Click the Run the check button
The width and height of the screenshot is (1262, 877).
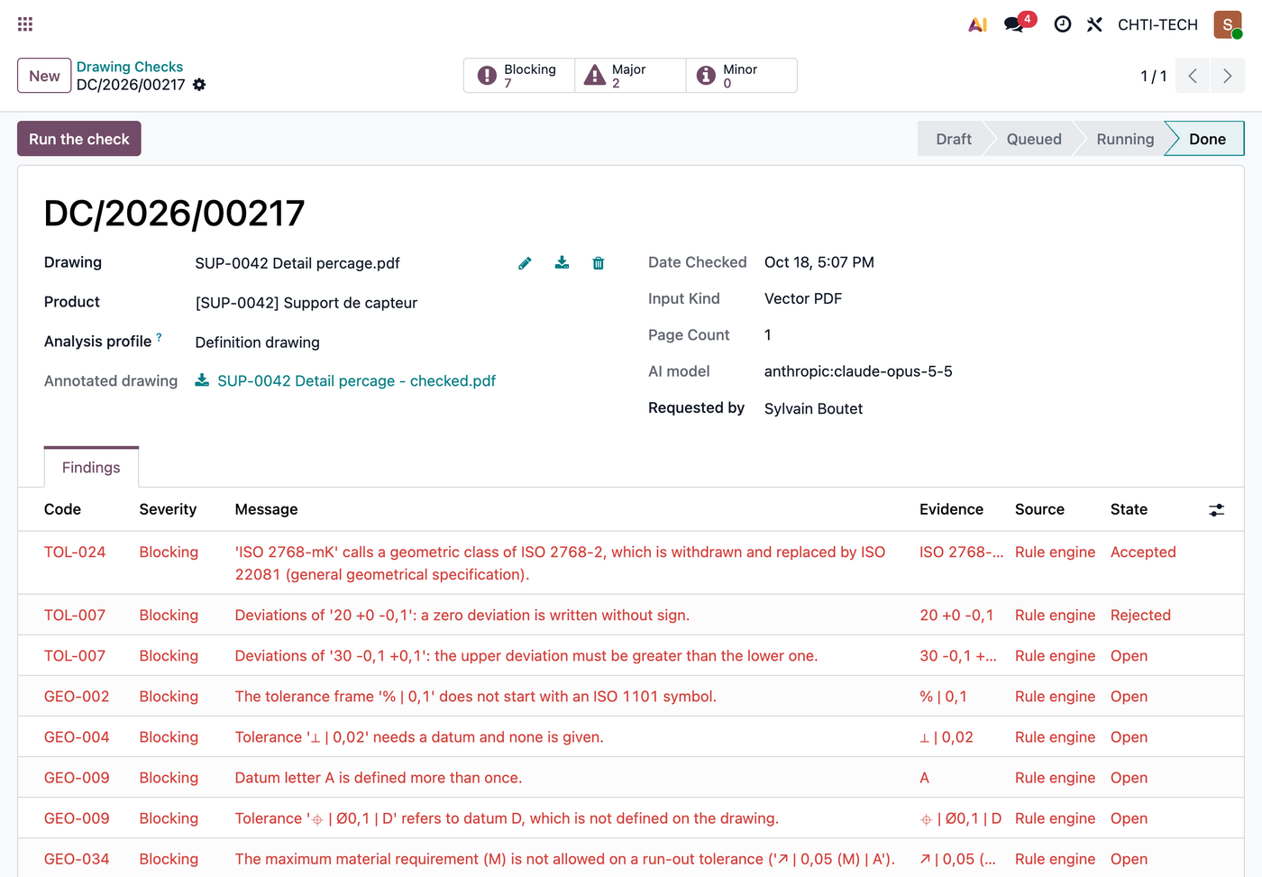[79, 139]
